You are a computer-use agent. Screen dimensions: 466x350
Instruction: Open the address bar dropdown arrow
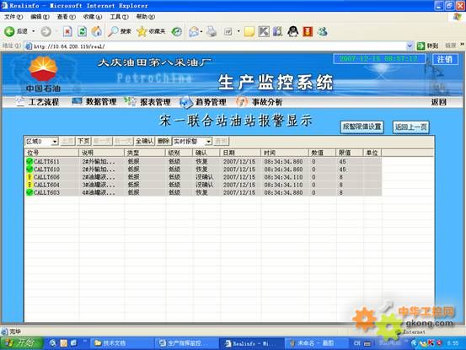tap(410, 46)
